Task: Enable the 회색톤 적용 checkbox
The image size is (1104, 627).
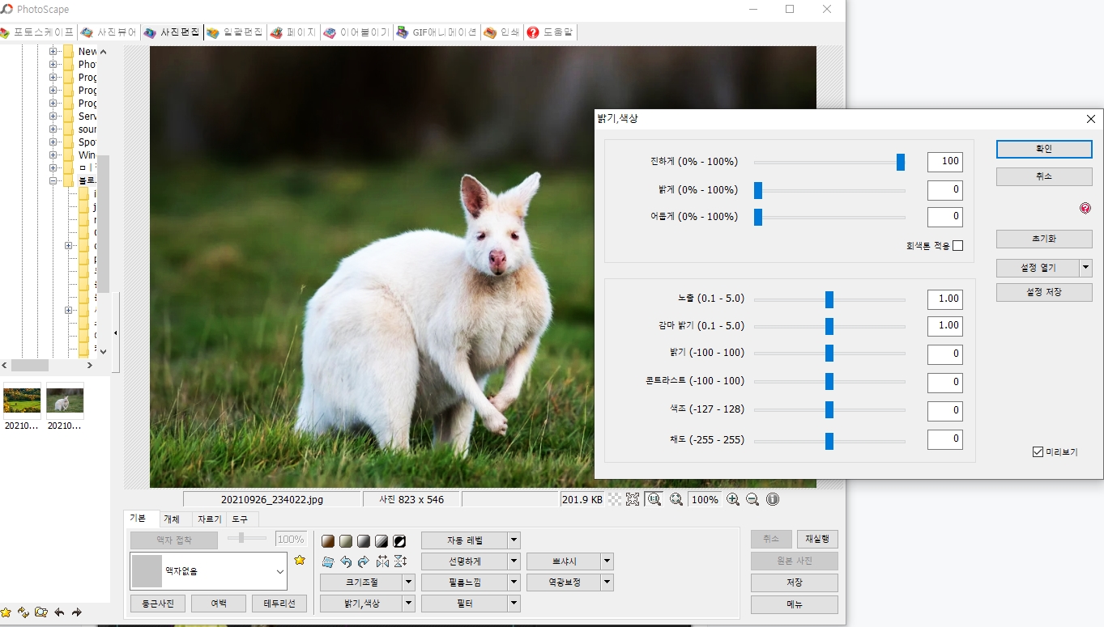Action: coord(958,245)
